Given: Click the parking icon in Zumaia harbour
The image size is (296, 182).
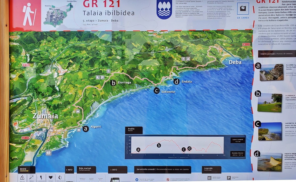Looking at the screenshot, I should point(44,130).
